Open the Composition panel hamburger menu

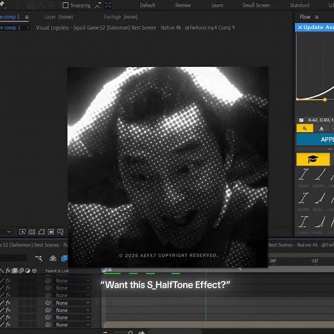pyautogui.click(x=27, y=17)
